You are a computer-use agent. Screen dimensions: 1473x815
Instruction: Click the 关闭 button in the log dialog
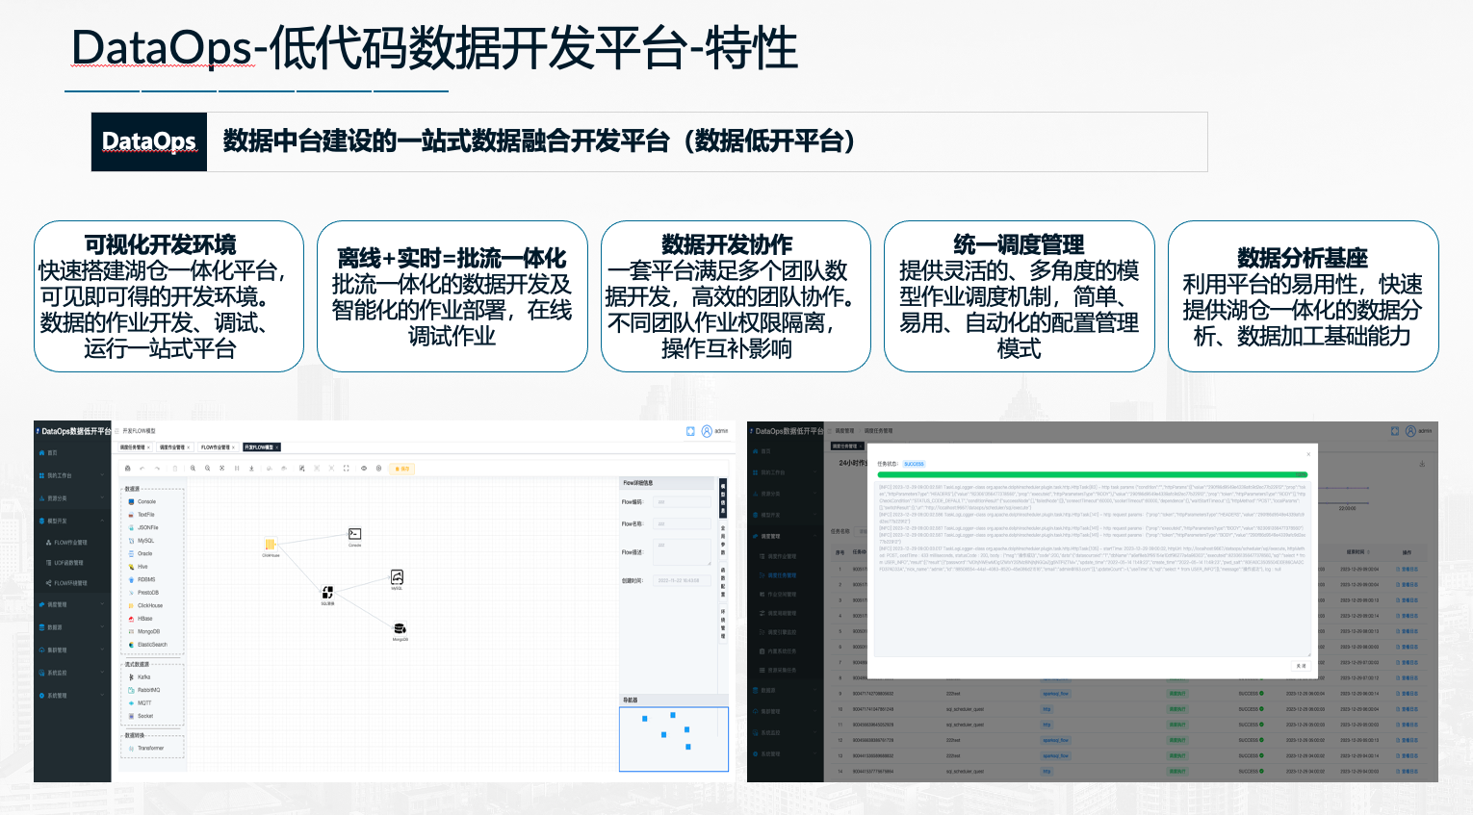1301,665
